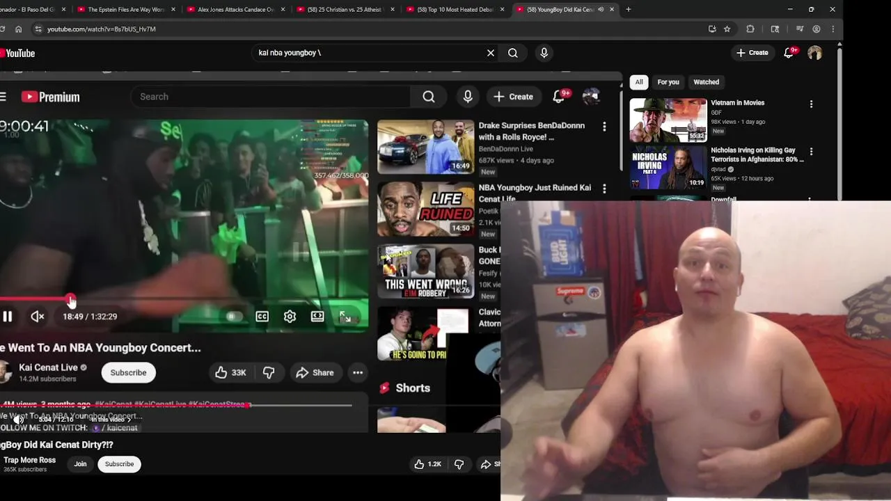Viewport: 891px width, 501px height.
Task: Click the install app icon in address bar
Action: tap(712, 29)
